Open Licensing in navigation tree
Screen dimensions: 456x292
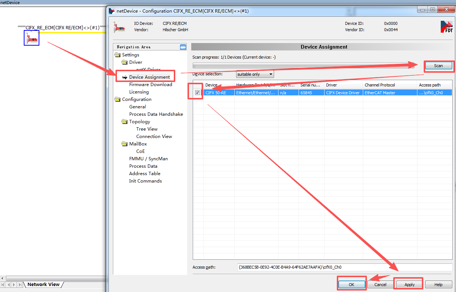(139, 92)
